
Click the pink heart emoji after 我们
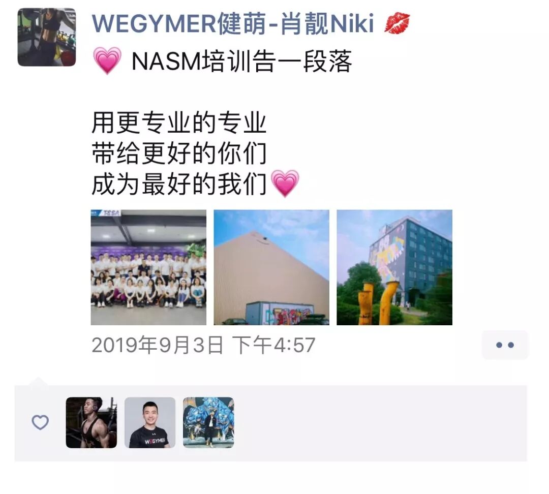pyautogui.click(x=285, y=184)
